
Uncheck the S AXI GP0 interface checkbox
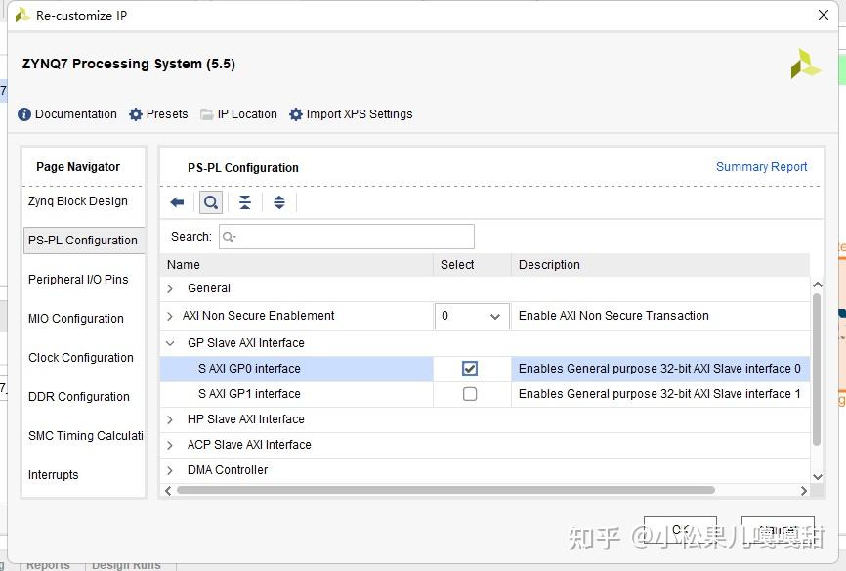470,369
